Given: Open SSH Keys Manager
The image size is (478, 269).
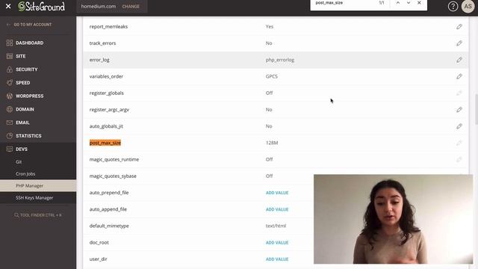Looking at the screenshot, I should tap(34, 197).
